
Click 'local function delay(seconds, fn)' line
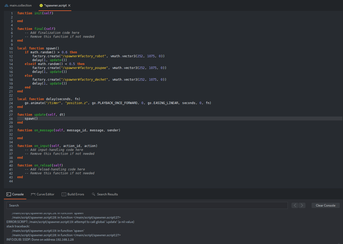(49, 99)
